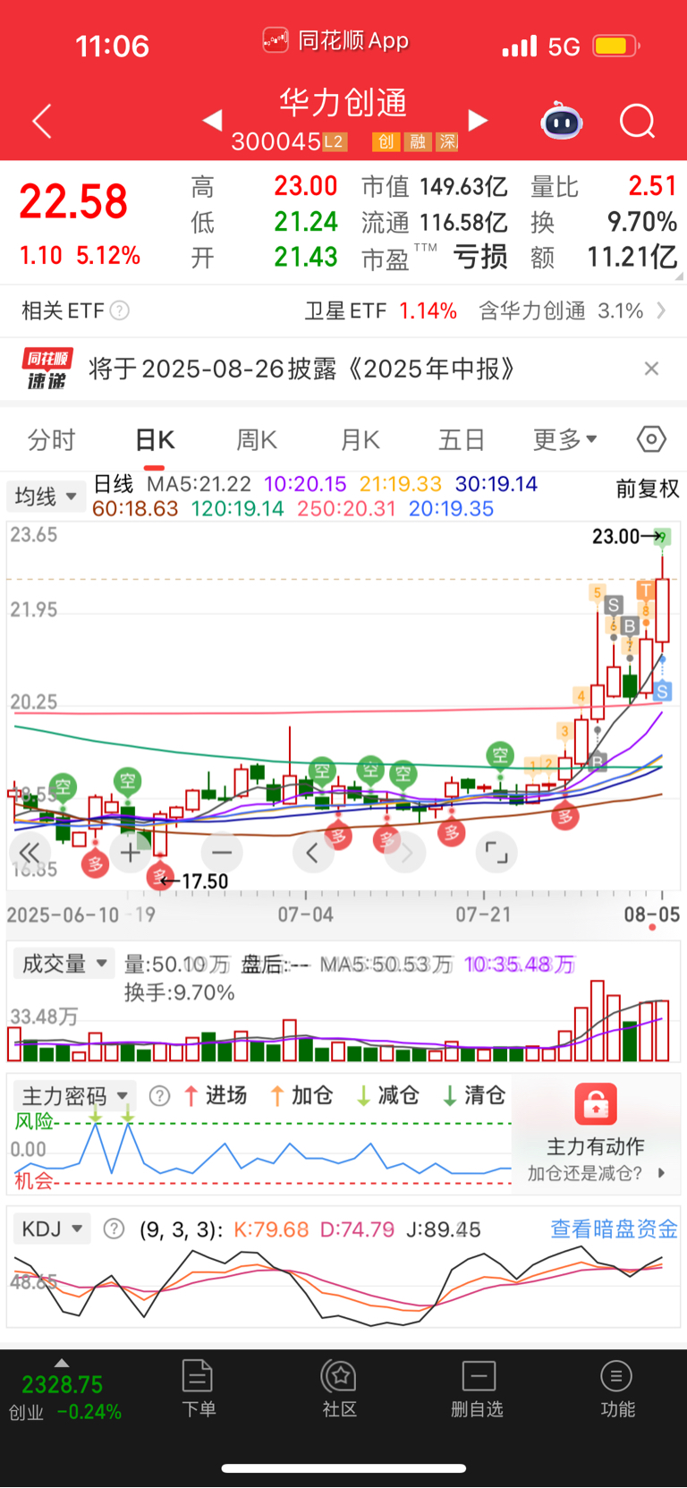Switch to 分时 tab

pos(51,439)
